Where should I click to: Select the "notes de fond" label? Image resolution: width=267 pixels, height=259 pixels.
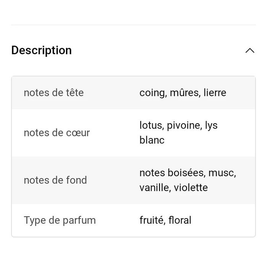tap(55, 180)
